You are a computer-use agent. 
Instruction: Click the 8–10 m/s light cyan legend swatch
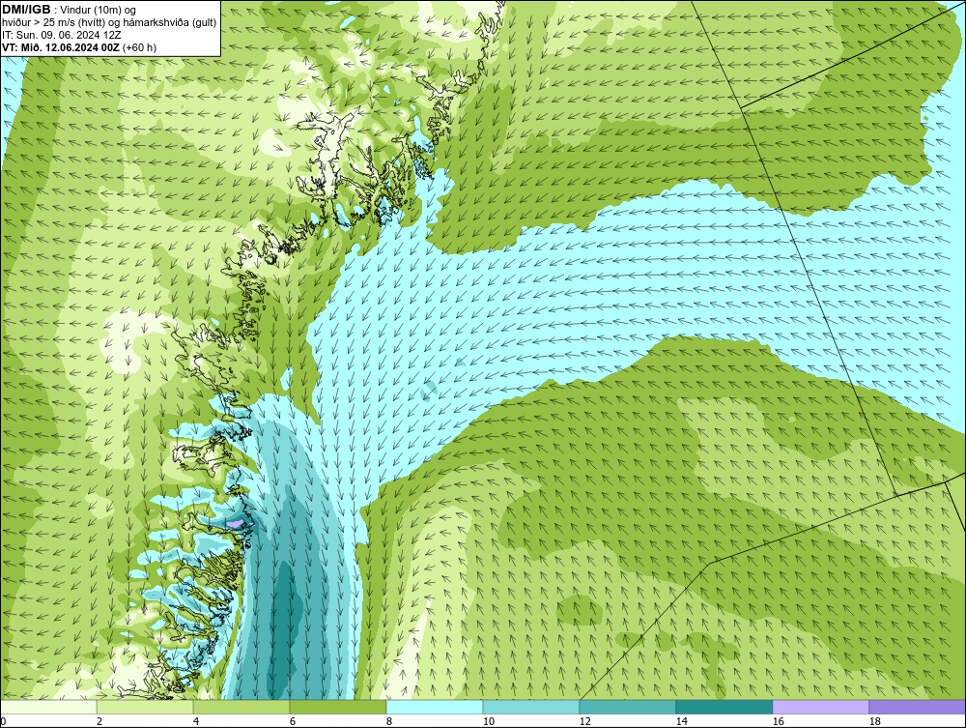435,707
